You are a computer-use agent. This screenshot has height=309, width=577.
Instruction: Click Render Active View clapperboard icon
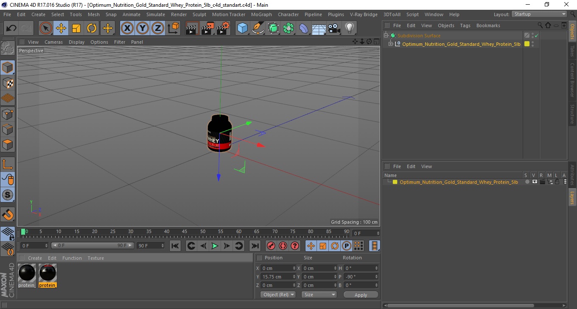(193, 28)
